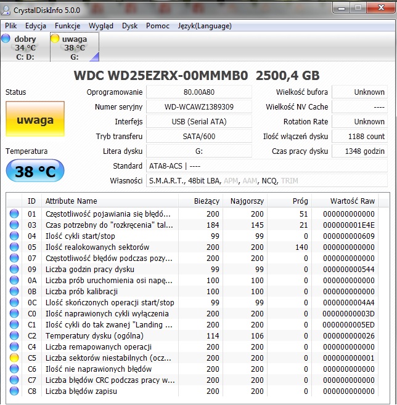Open the Plik menu

[11, 26]
